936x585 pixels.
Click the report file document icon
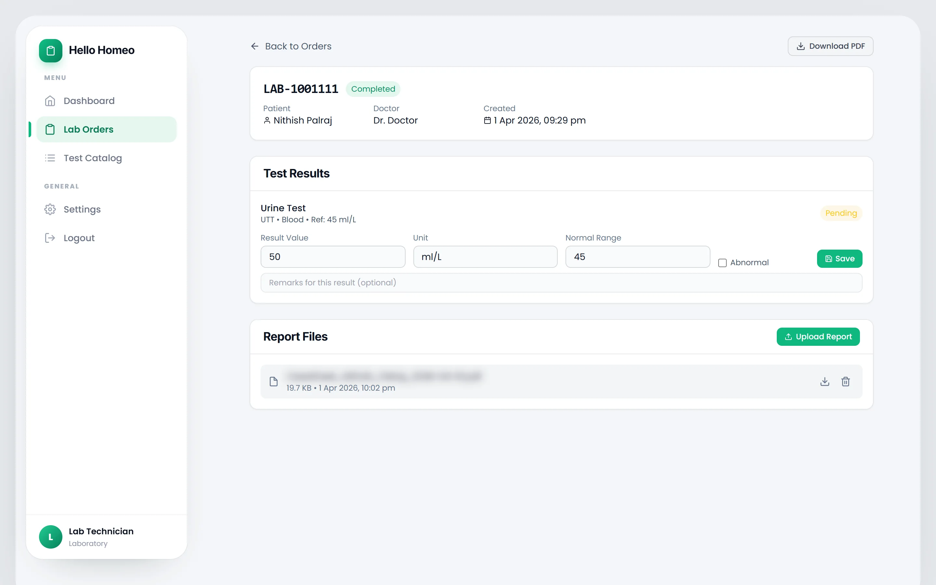click(273, 382)
